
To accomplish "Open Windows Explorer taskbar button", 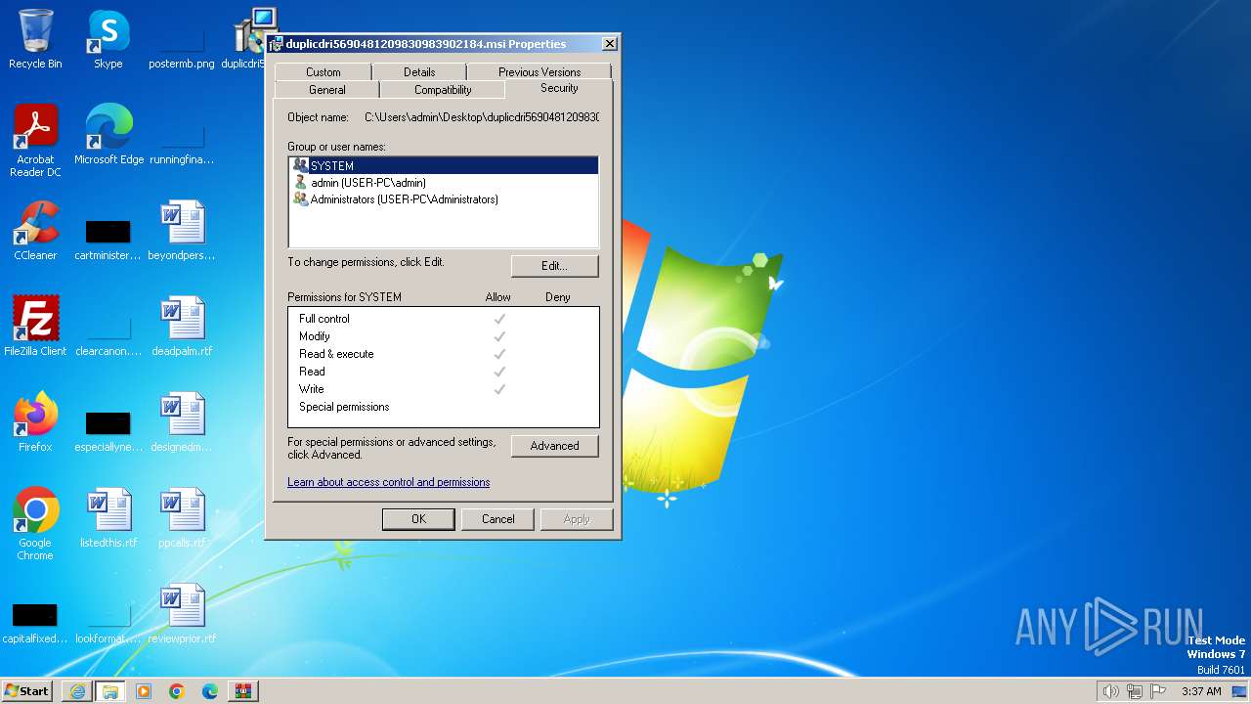I will click(110, 691).
